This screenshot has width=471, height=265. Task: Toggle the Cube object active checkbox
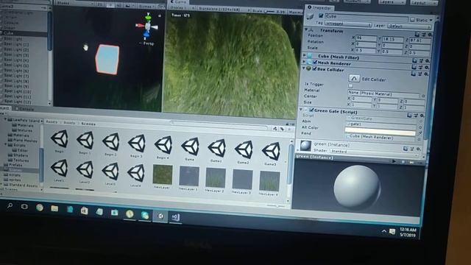coord(321,15)
